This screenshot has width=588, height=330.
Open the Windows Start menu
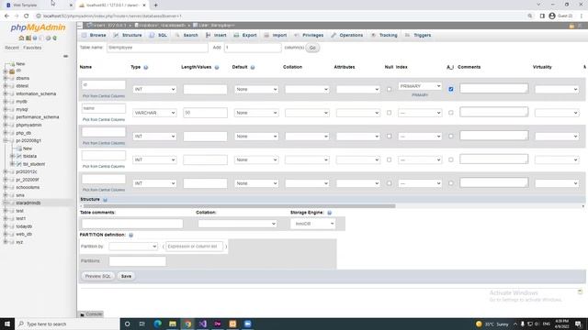pyautogui.click(x=7, y=324)
